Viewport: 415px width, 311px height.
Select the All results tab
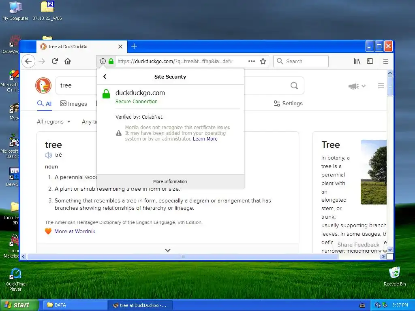45,104
